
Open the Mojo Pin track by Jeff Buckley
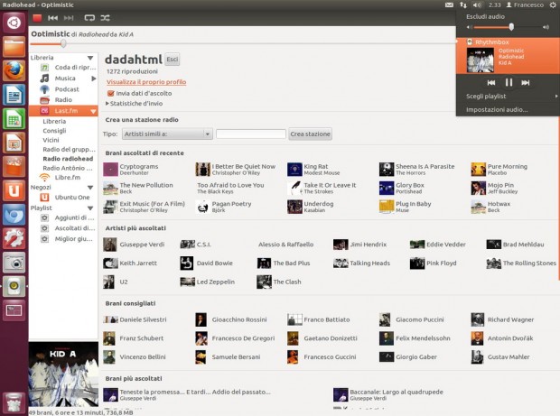[494, 188]
